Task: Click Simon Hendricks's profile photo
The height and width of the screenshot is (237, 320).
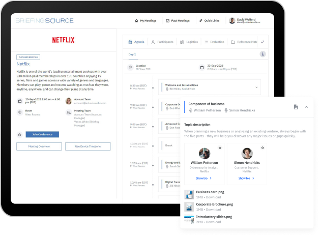Action: (x=247, y=154)
